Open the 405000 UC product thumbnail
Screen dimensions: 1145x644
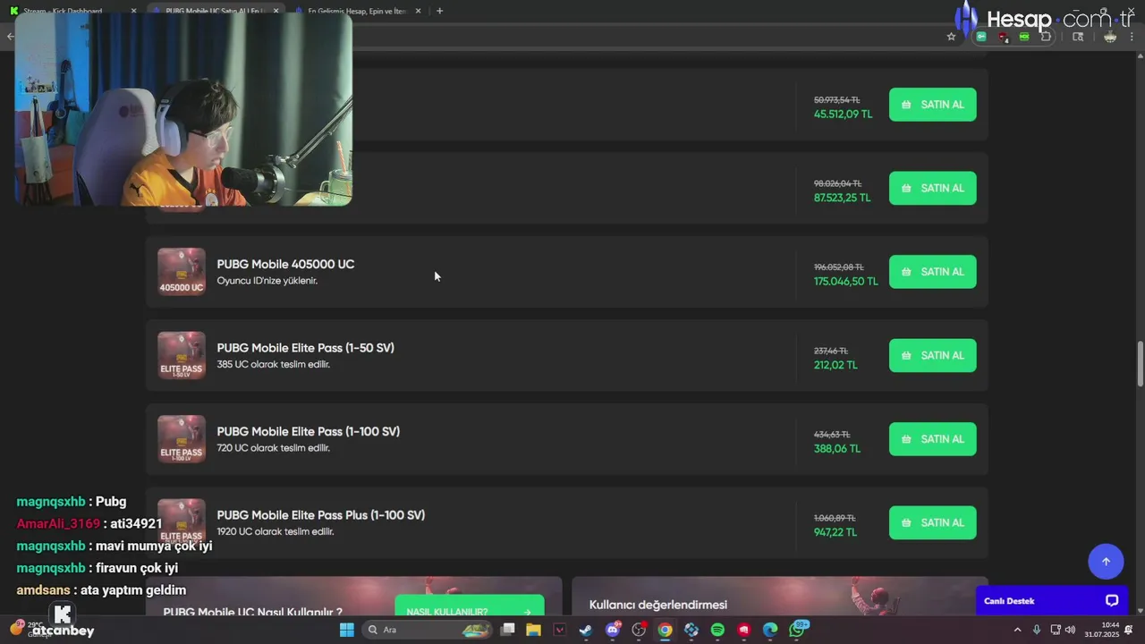point(182,272)
